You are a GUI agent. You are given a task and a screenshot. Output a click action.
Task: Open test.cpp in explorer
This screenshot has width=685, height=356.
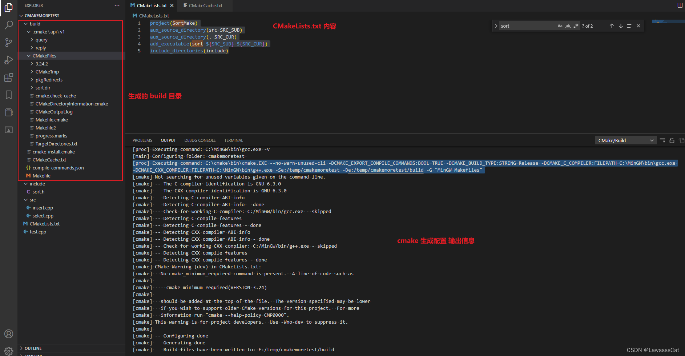[71, 232]
